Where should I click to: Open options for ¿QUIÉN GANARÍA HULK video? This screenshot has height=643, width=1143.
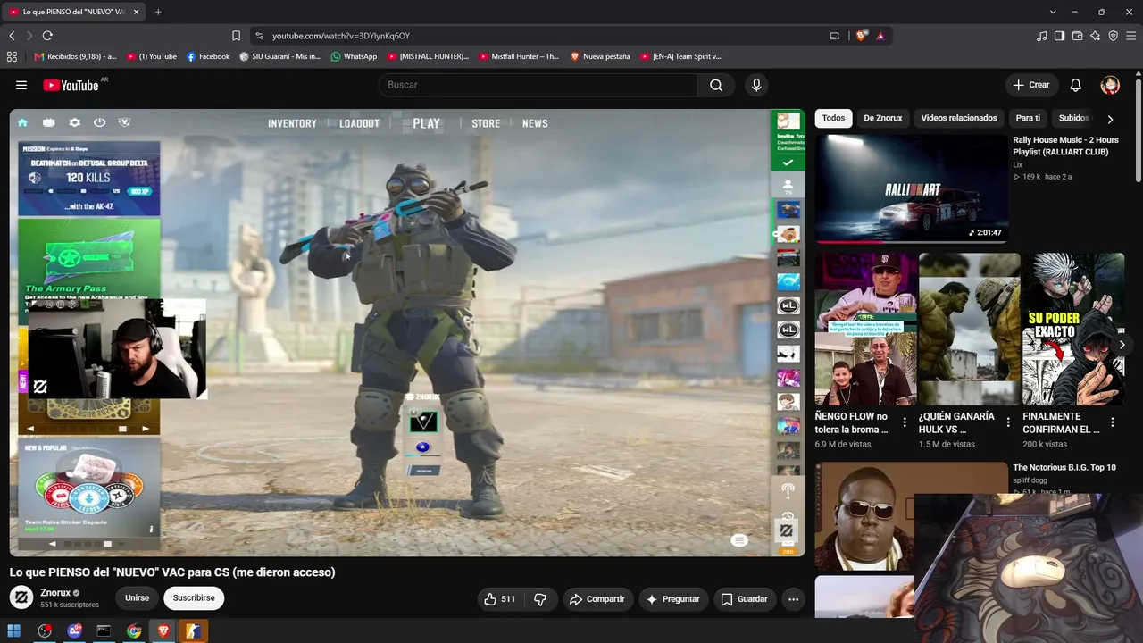[x=1008, y=422]
